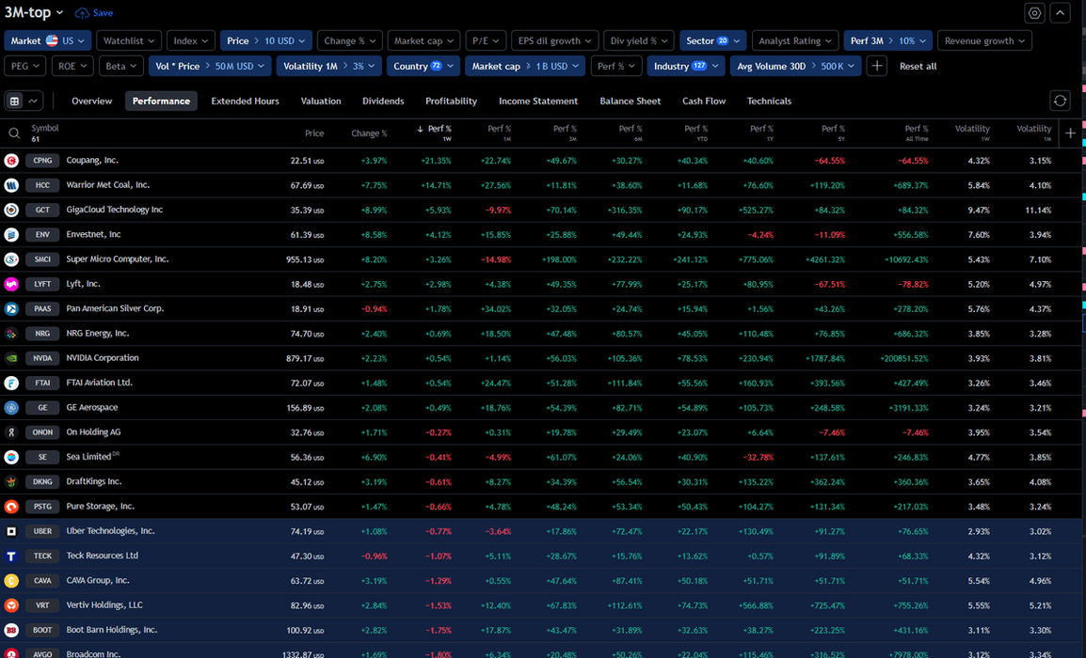Click the Reset all button
This screenshot has height=658, width=1086.
tap(918, 66)
